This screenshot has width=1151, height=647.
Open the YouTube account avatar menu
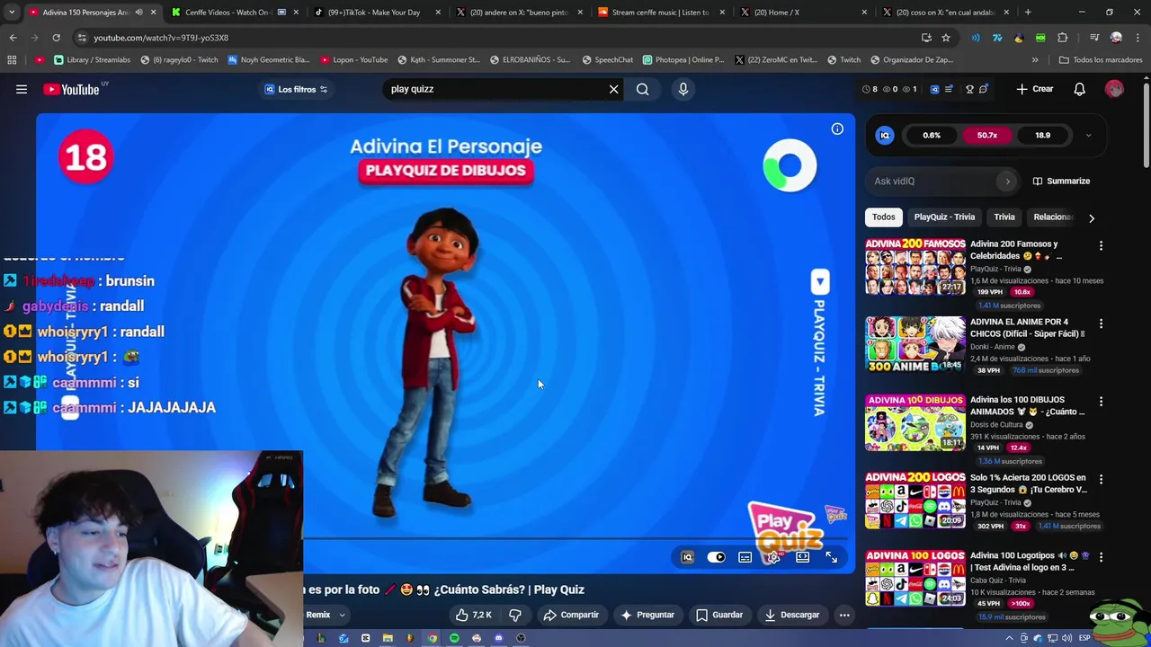1114,89
